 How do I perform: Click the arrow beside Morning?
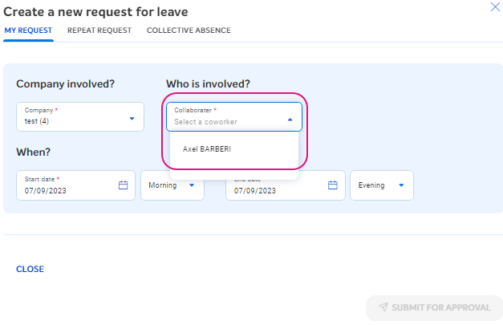coord(192,185)
